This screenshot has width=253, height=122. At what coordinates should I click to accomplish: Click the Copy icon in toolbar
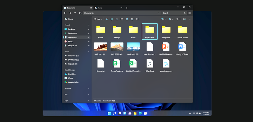(x=112, y=19)
